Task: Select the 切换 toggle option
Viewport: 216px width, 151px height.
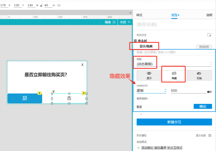Action: pyautogui.click(x=199, y=75)
